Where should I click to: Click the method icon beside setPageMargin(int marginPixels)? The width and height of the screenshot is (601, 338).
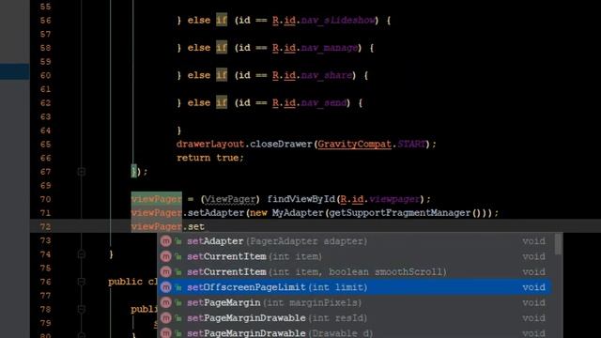click(165, 302)
